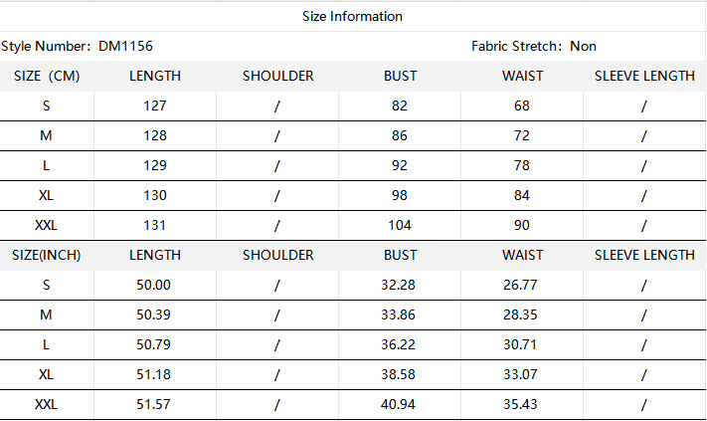707x421 pixels.
Task: Select the length value 127
Action: (x=154, y=105)
